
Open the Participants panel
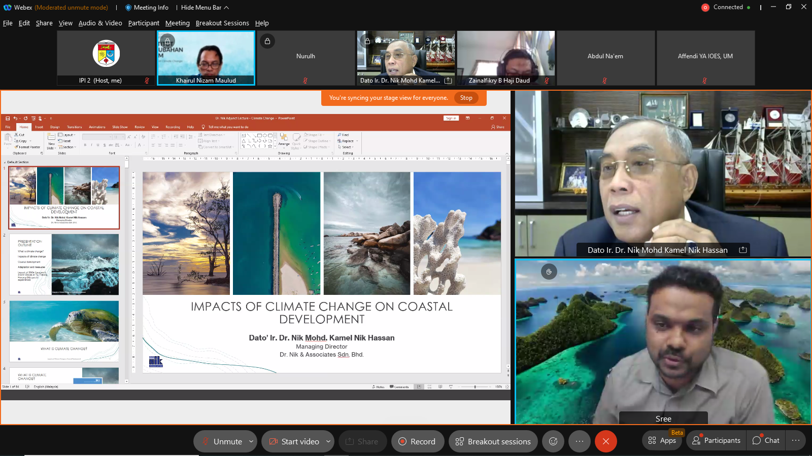click(x=717, y=440)
